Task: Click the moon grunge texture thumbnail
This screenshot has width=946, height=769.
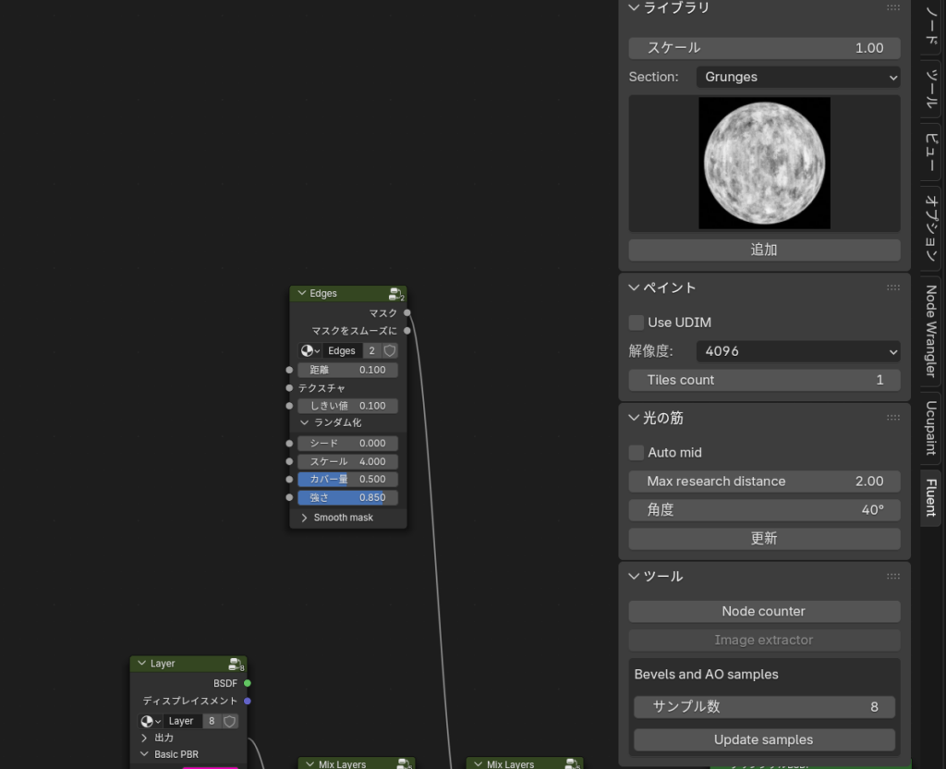Action: [x=764, y=164]
